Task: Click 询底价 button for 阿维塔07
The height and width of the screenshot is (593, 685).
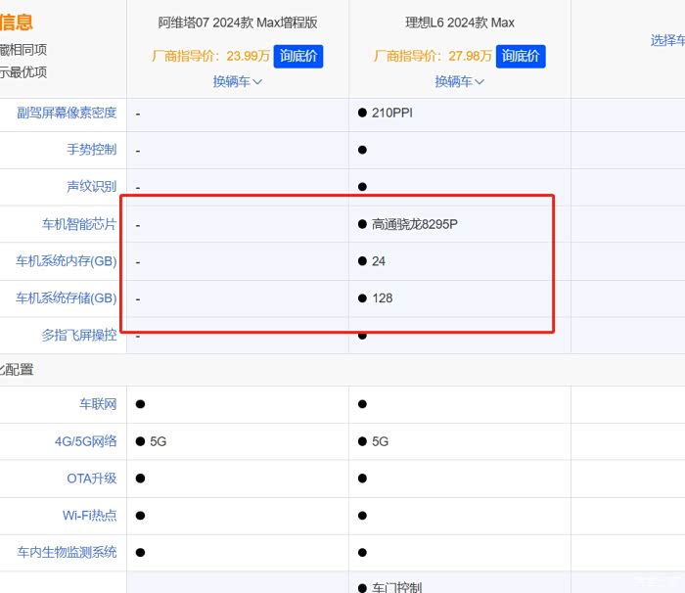Action: tap(298, 57)
